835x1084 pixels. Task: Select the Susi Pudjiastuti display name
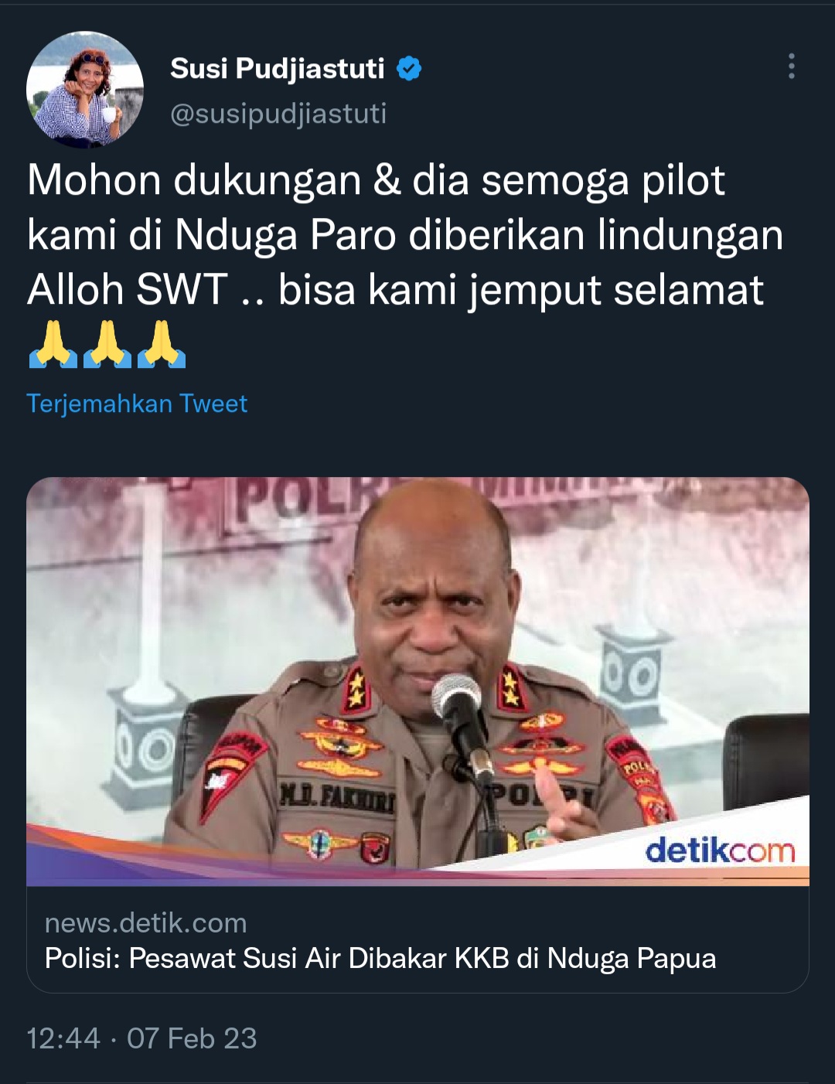(x=277, y=69)
